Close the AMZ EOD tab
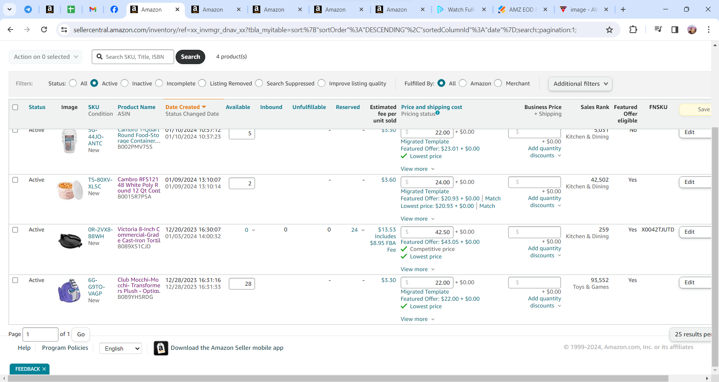Screen dimensions: 719x382 point(545,9)
